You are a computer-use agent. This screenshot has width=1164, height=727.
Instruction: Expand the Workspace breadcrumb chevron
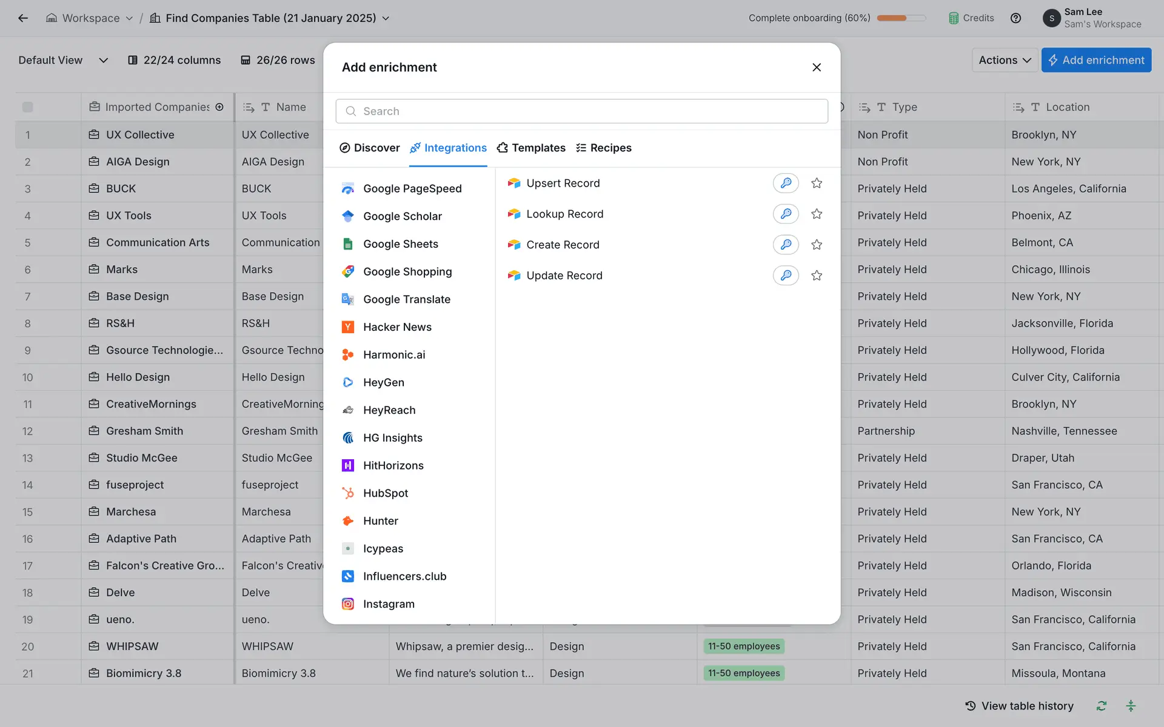pyautogui.click(x=129, y=18)
